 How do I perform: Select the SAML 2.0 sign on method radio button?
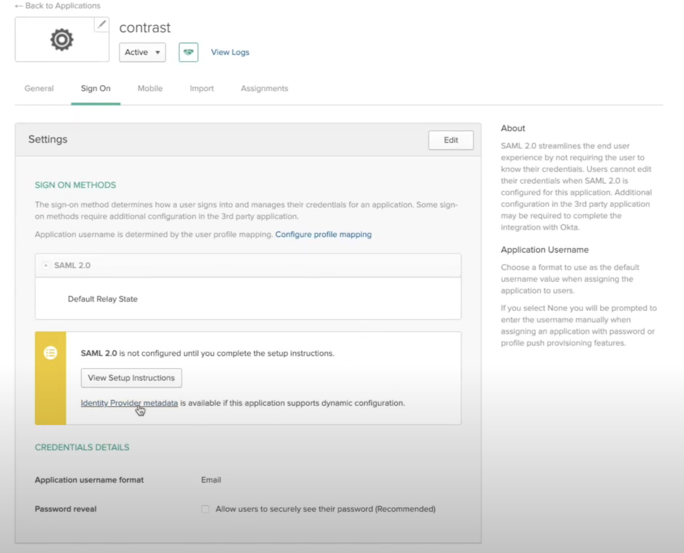tap(45, 265)
